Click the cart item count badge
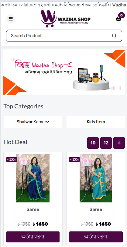The width and height of the screenshot is (127, 247). 122,15
